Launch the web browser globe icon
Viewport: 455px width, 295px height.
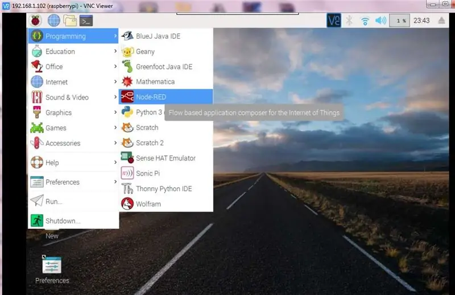tap(53, 21)
